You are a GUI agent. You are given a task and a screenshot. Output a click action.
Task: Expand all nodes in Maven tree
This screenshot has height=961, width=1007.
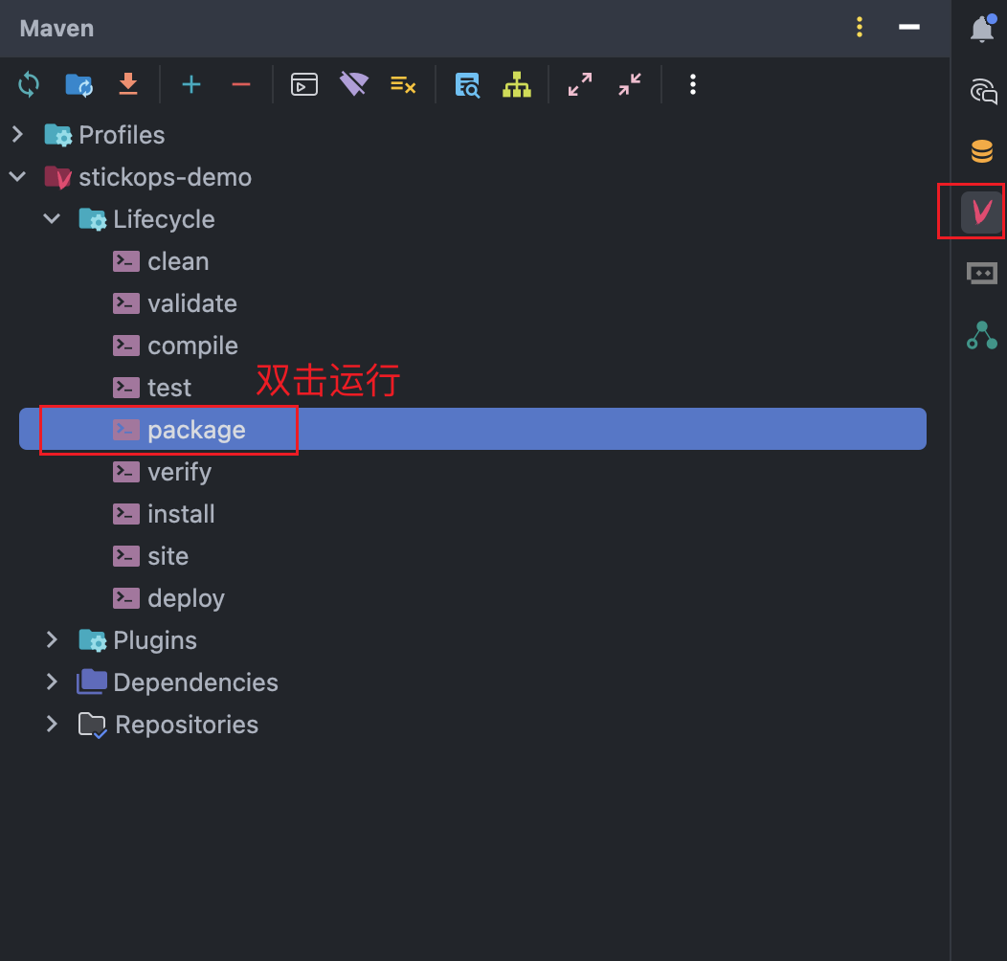(580, 84)
